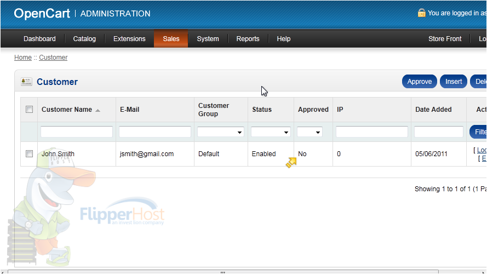
Task: Click the Insert button
Action: coord(454,82)
